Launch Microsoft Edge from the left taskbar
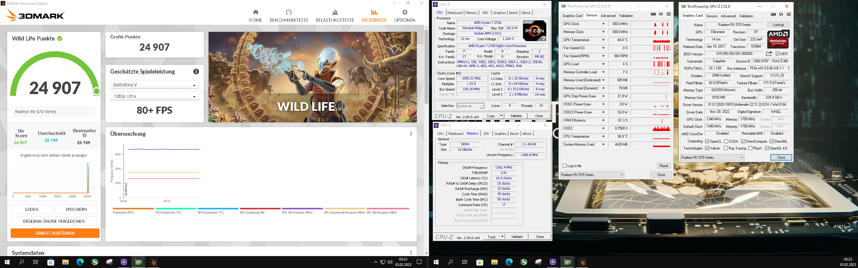 [80, 262]
